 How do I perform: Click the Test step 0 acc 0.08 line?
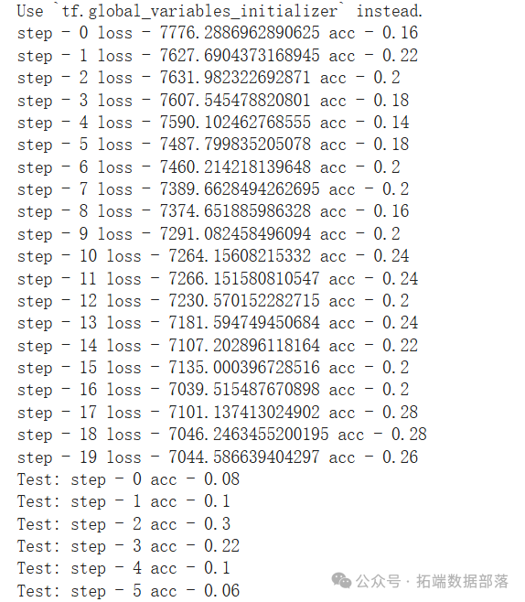click(x=128, y=478)
